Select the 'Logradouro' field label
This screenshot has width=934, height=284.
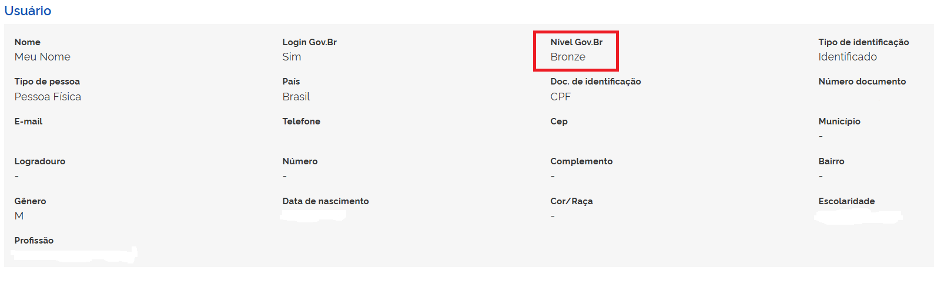(40, 161)
